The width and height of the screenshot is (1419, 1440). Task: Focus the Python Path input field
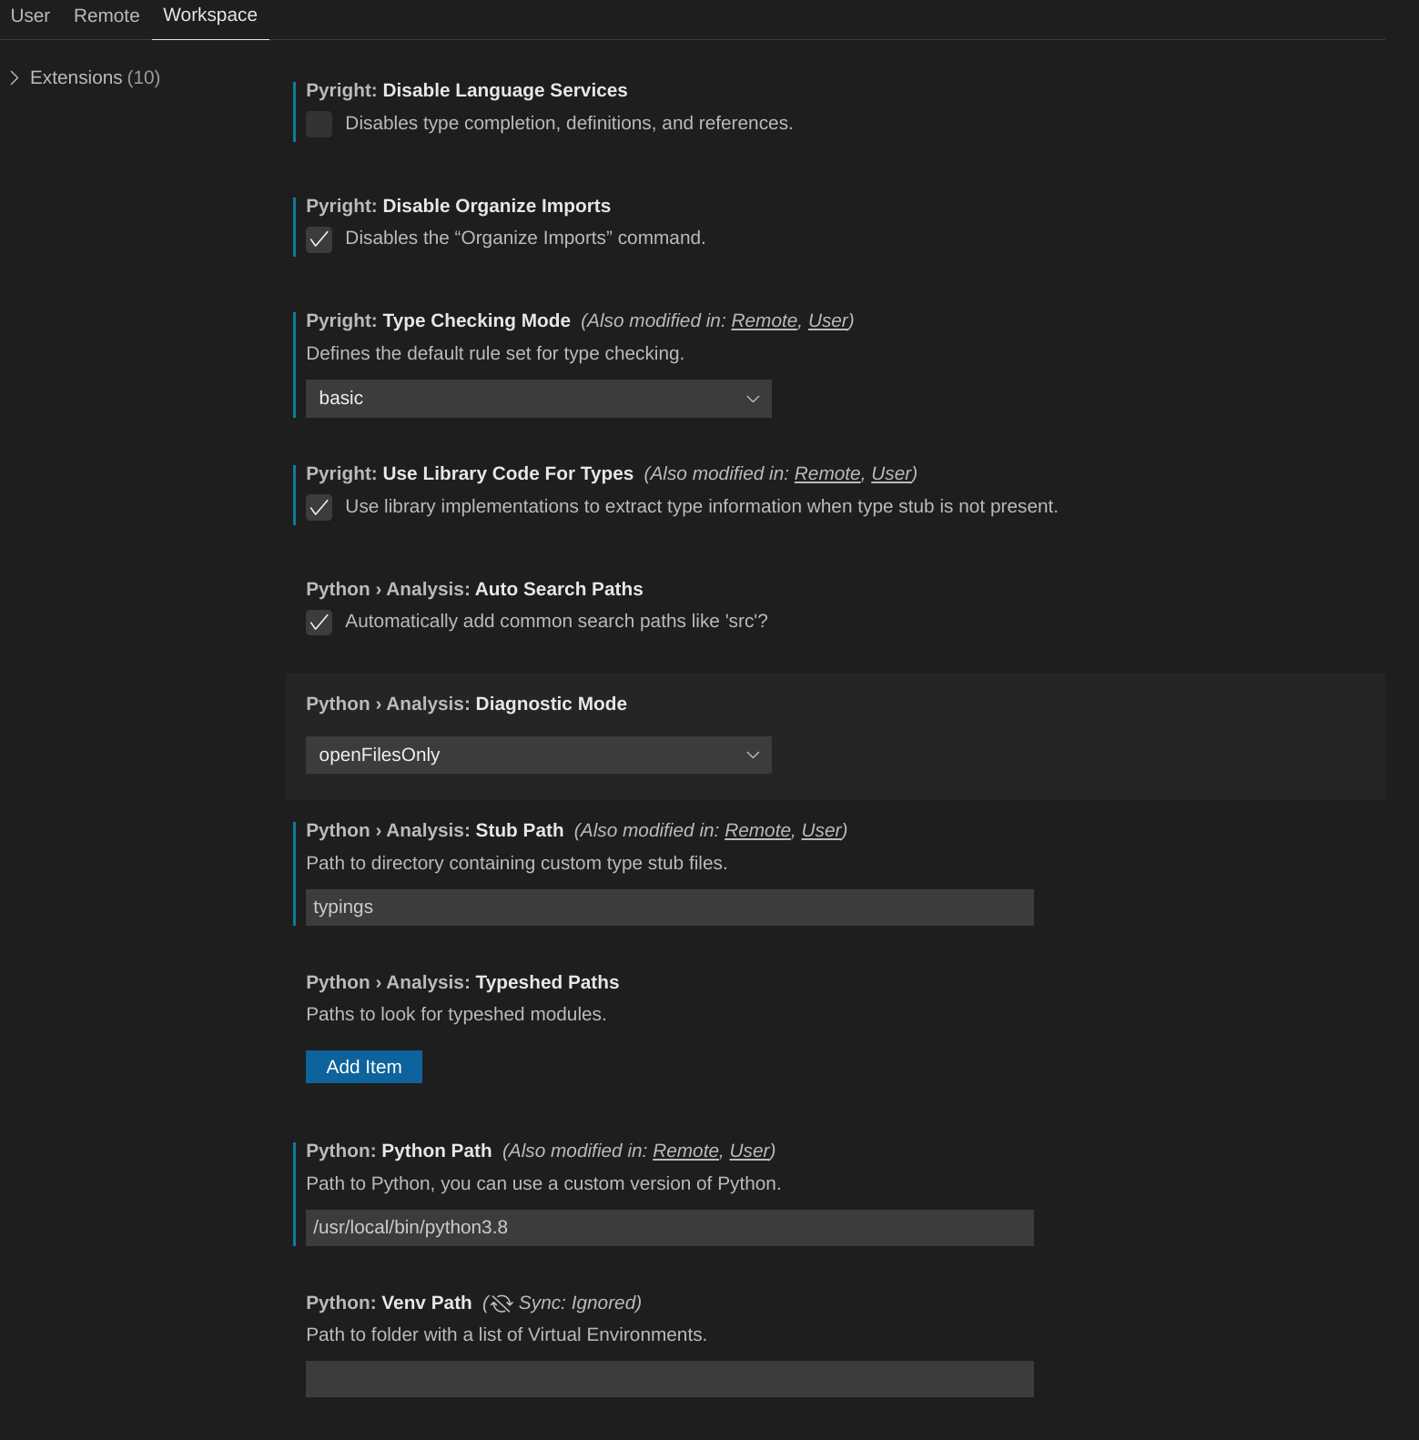coord(670,1228)
